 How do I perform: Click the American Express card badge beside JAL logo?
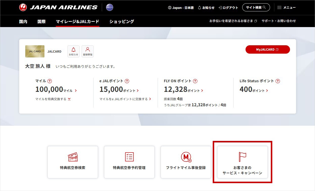tap(109, 7)
